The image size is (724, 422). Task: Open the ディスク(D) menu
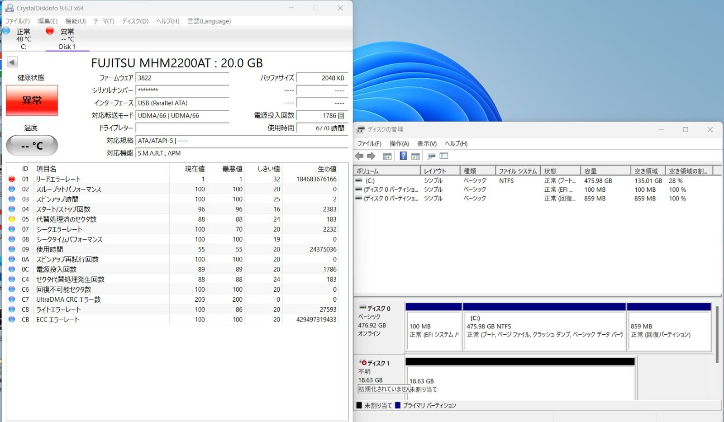point(135,21)
